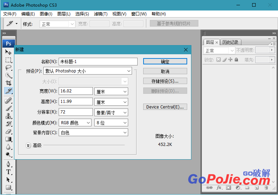Click the layer style fx icon
Screen dimensions: 278x196
point(219,188)
